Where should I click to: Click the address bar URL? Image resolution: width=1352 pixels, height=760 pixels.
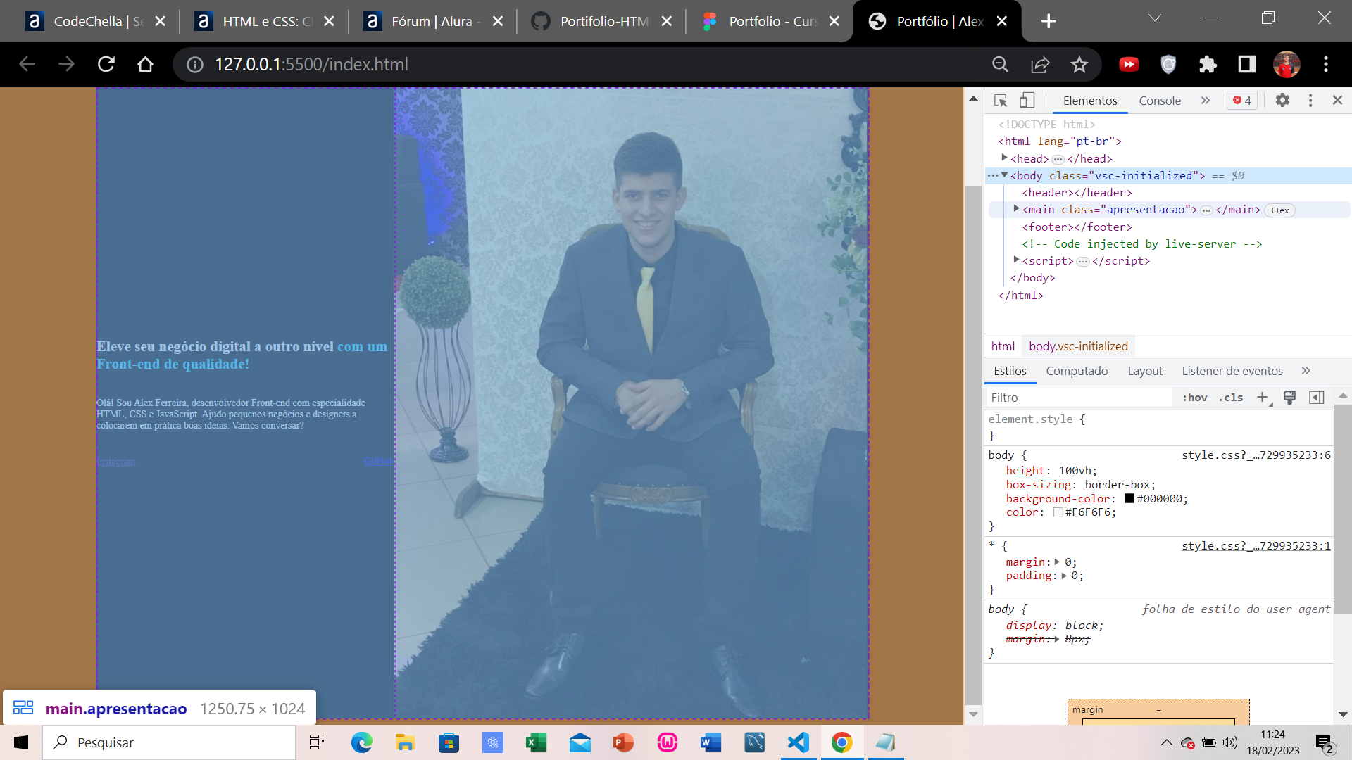tap(311, 65)
